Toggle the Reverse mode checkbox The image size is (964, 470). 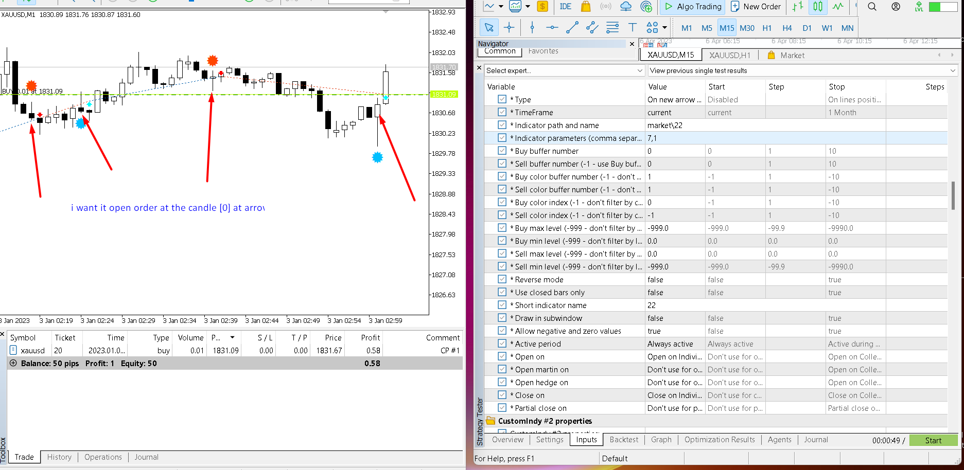(x=502, y=279)
